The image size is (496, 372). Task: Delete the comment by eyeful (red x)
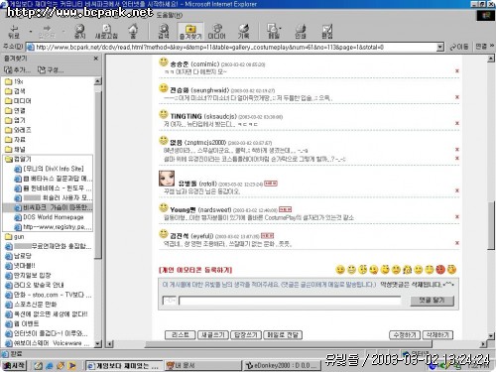pos(457,243)
